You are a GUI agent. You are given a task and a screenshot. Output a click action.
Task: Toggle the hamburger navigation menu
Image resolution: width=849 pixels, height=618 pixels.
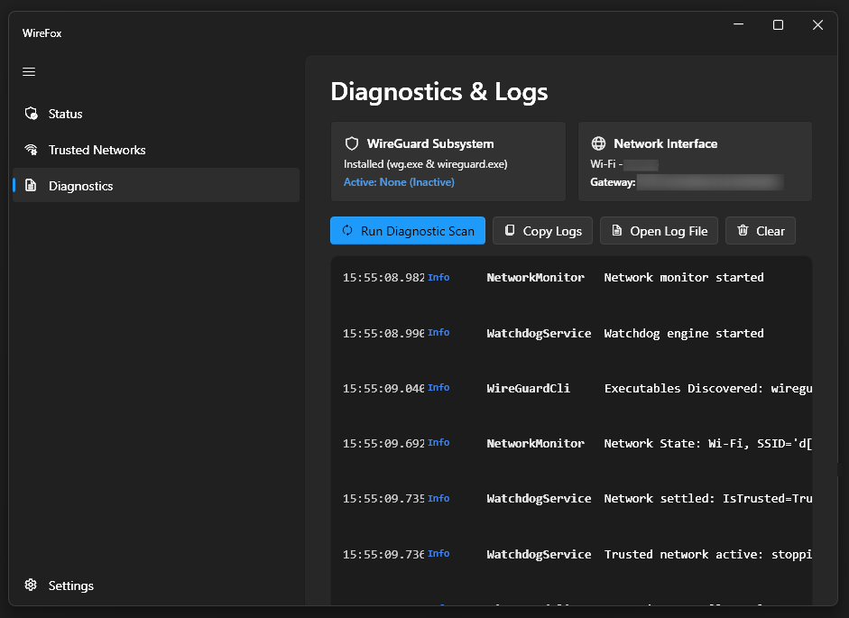[x=29, y=71]
